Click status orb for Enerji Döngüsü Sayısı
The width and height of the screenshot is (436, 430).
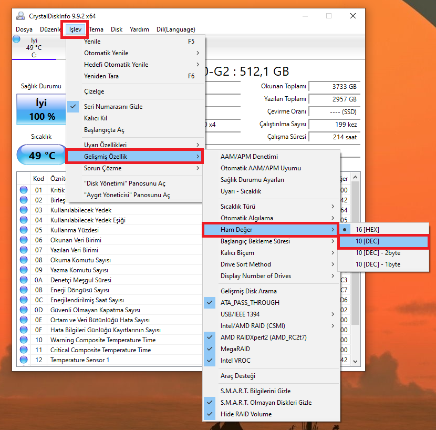[x=24, y=290]
